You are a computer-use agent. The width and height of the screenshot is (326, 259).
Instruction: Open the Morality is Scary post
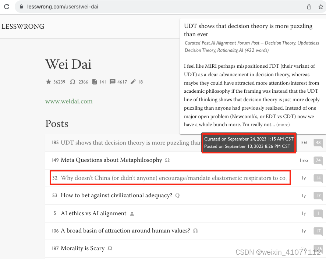coord(83,248)
